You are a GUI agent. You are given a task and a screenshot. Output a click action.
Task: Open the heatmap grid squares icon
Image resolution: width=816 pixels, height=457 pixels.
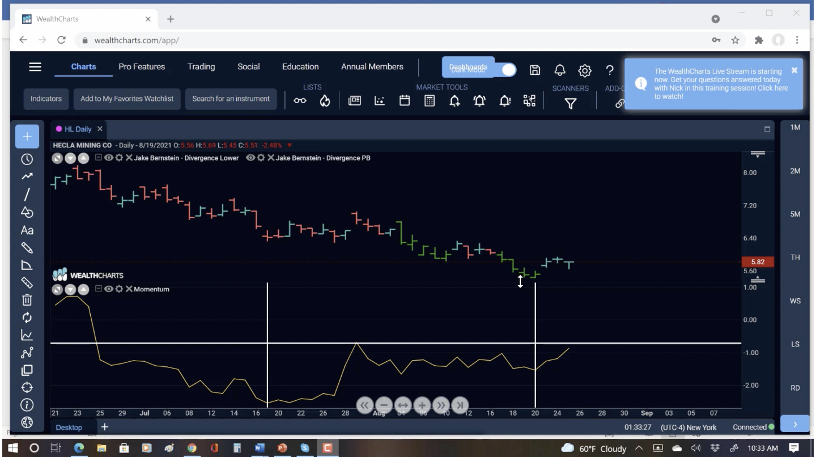coord(529,101)
